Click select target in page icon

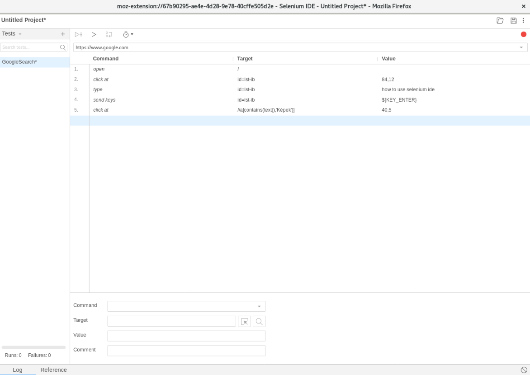pos(244,321)
